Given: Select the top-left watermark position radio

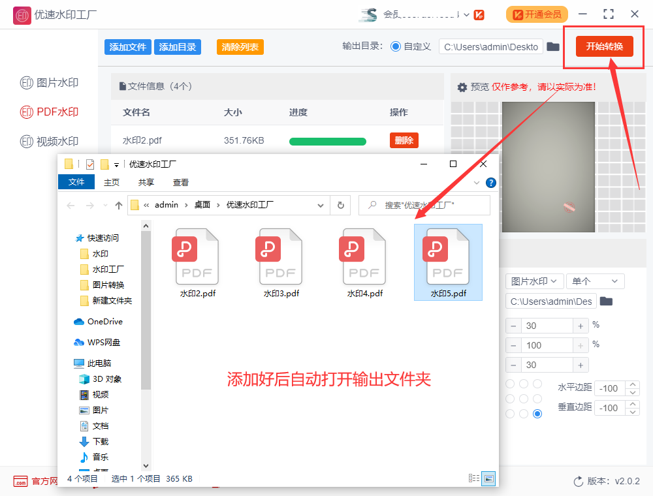Looking at the screenshot, I should pyautogui.click(x=509, y=382).
